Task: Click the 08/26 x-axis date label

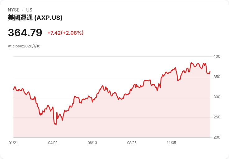Action: pyautogui.click(x=132, y=143)
